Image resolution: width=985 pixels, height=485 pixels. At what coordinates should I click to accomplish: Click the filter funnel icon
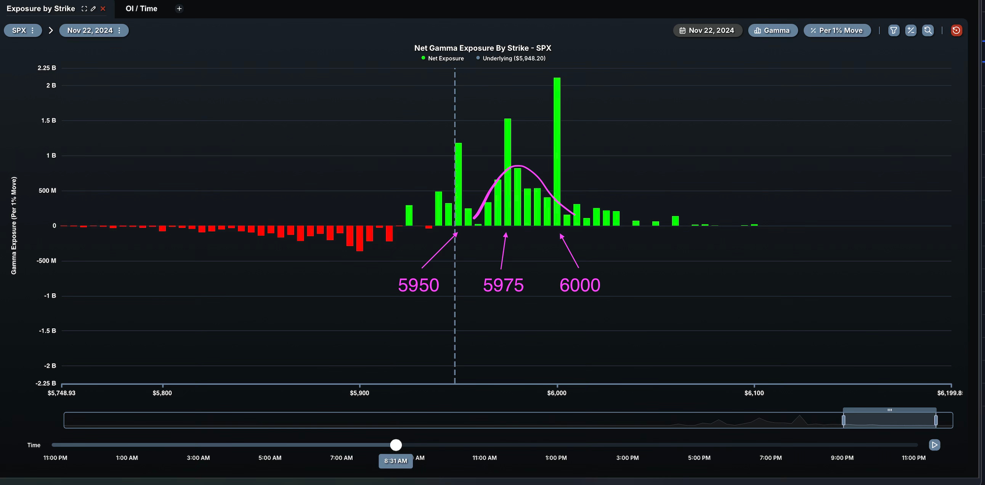click(x=894, y=30)
